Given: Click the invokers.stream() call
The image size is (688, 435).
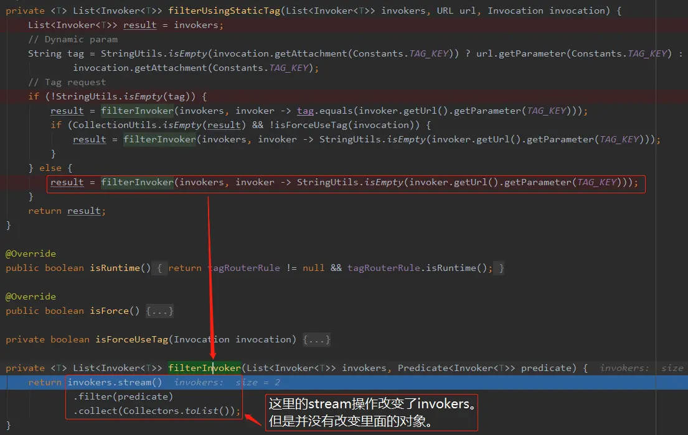Looking at the screenshot, I should coord(115,382).
